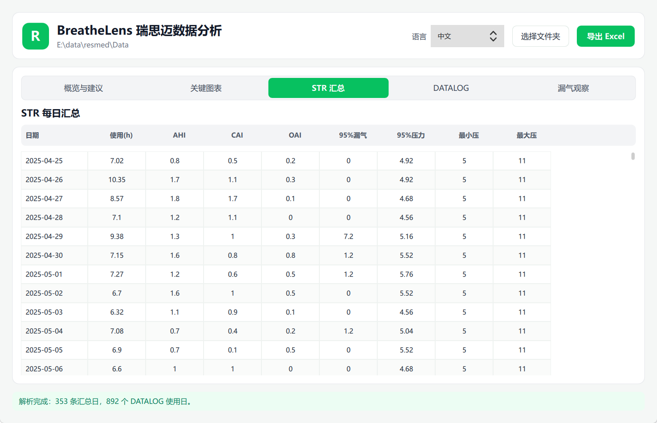Click the 选择文件夹 button
This screenshot has height=423, width=657.
[540, 36]
